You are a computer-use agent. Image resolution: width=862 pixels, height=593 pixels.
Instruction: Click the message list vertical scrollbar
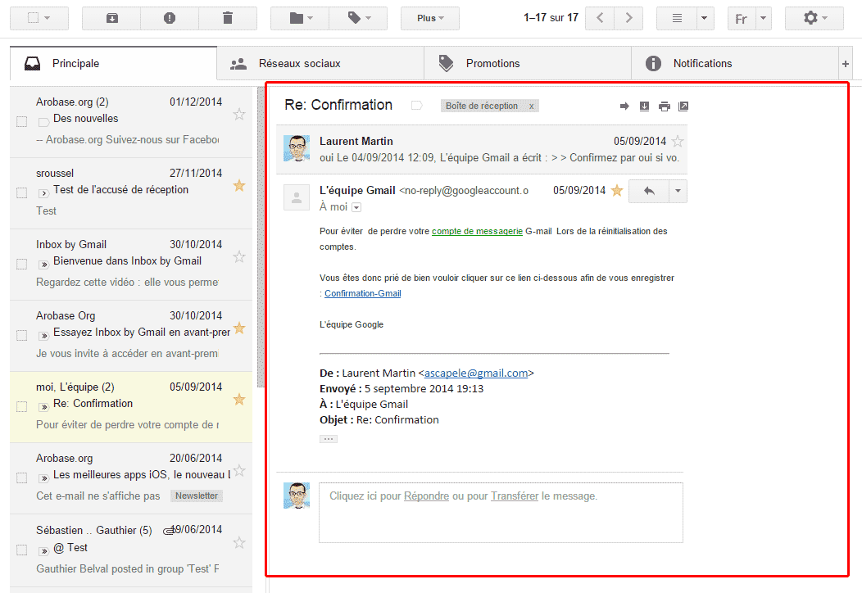tap(261, 238)
